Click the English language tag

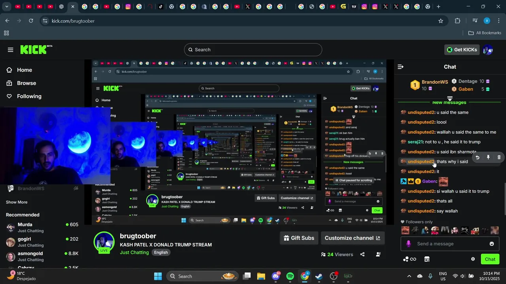pyautogui.click(x=161, y=252)
